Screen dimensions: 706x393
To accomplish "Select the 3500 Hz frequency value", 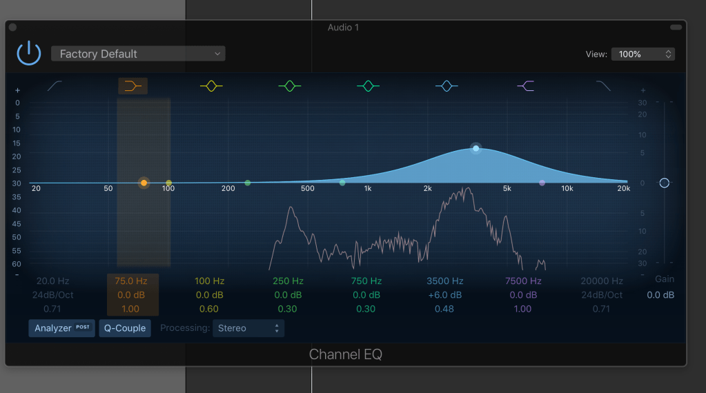I will click(444, 281).
